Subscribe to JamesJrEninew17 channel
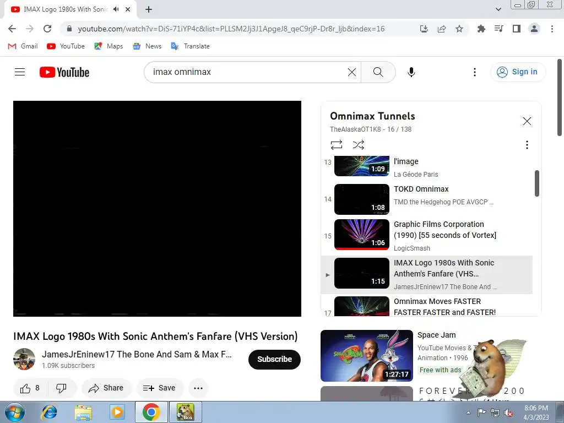 tap(274, 359)
